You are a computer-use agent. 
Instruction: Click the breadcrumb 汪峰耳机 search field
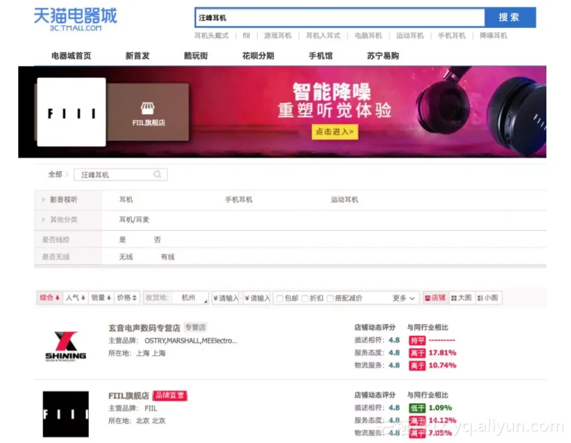[x=121, y=175]
